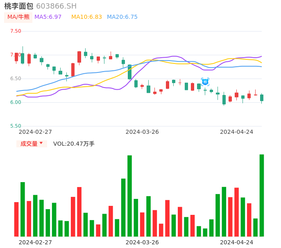Click the last green candlestick at right edge

tap(261, 98)
